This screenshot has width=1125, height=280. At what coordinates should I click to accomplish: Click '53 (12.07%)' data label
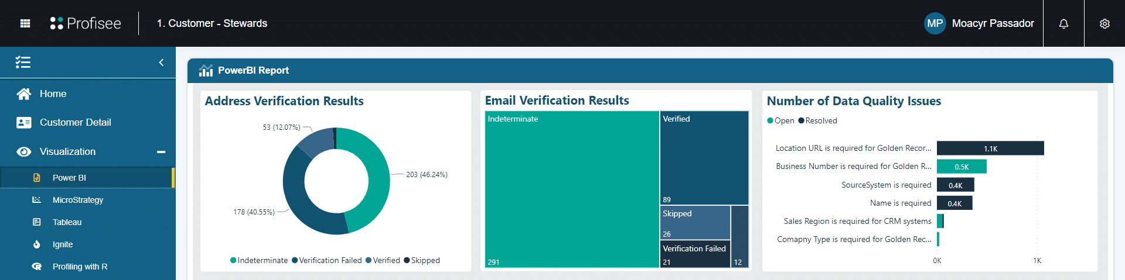point(281,127)
